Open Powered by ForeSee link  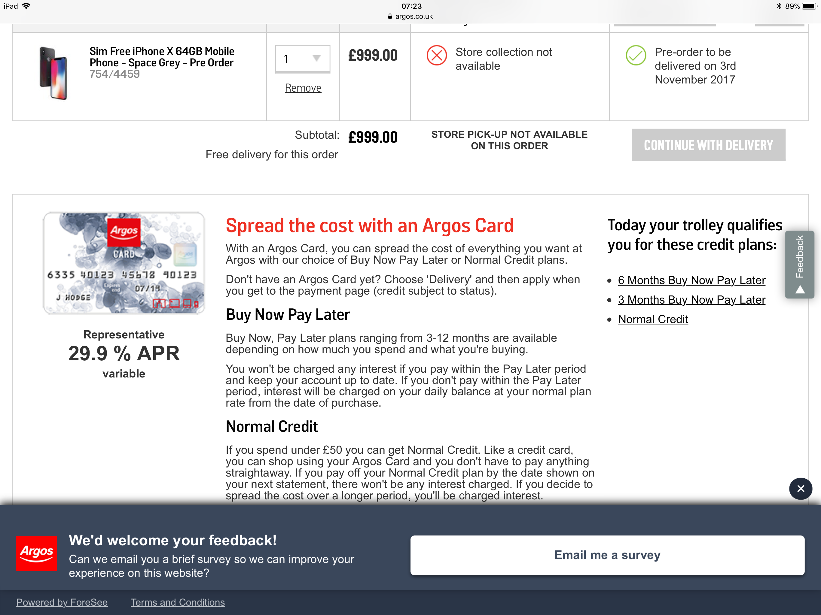62,602
